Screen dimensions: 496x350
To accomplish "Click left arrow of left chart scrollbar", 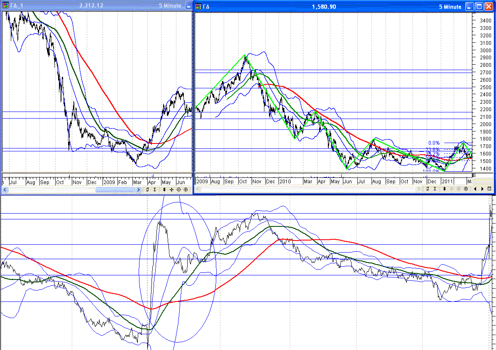I will coord(5,190).
